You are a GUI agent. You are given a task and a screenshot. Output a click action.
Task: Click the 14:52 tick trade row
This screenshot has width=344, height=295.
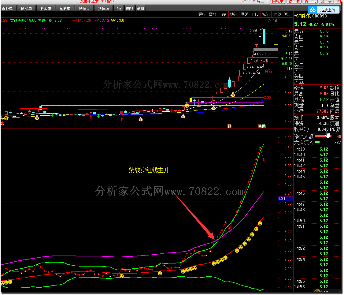317,248
